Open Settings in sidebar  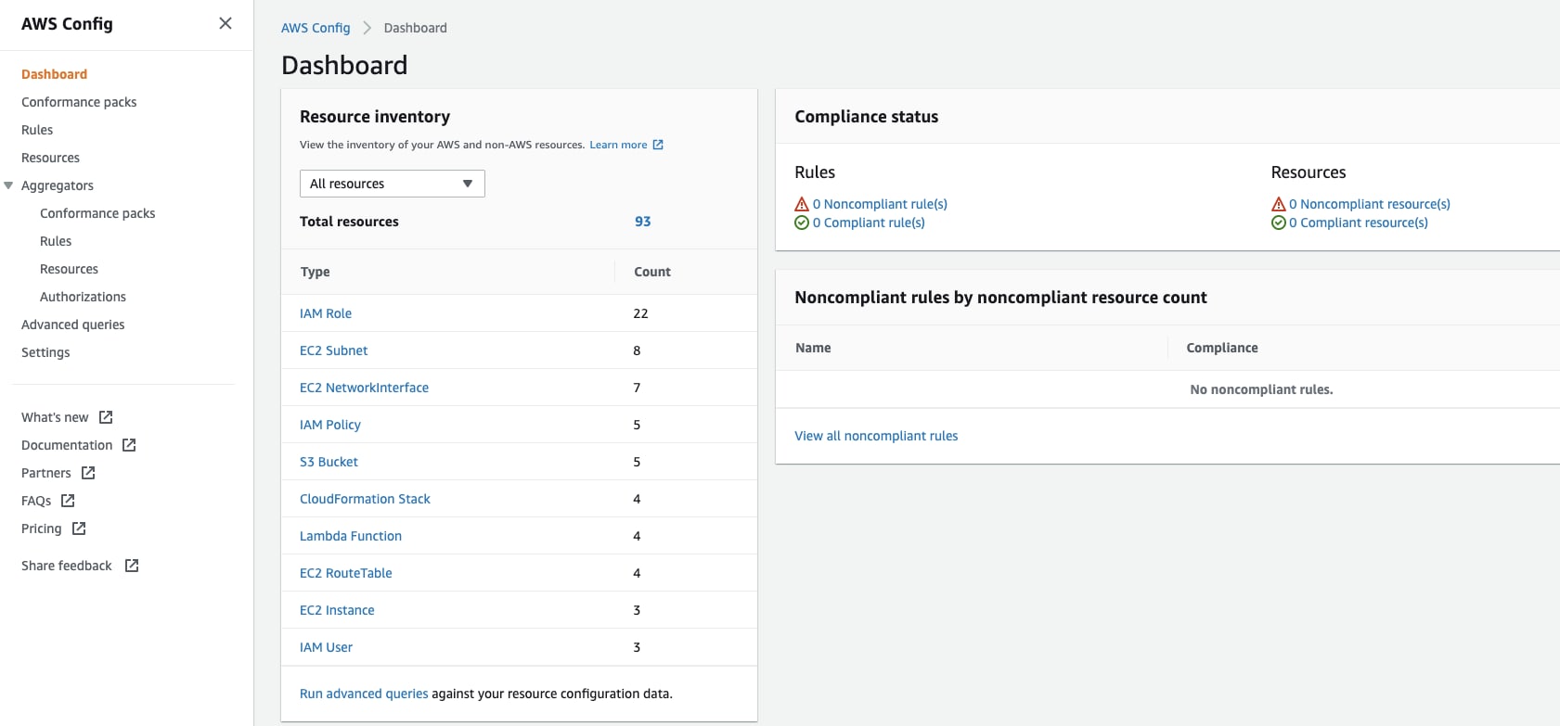(x=45, y=352)
